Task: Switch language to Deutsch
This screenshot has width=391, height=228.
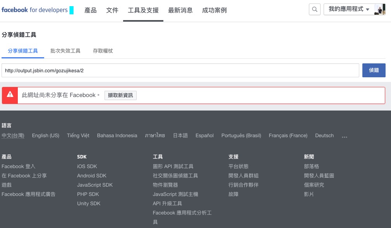Action: click(x=324, y=135)
